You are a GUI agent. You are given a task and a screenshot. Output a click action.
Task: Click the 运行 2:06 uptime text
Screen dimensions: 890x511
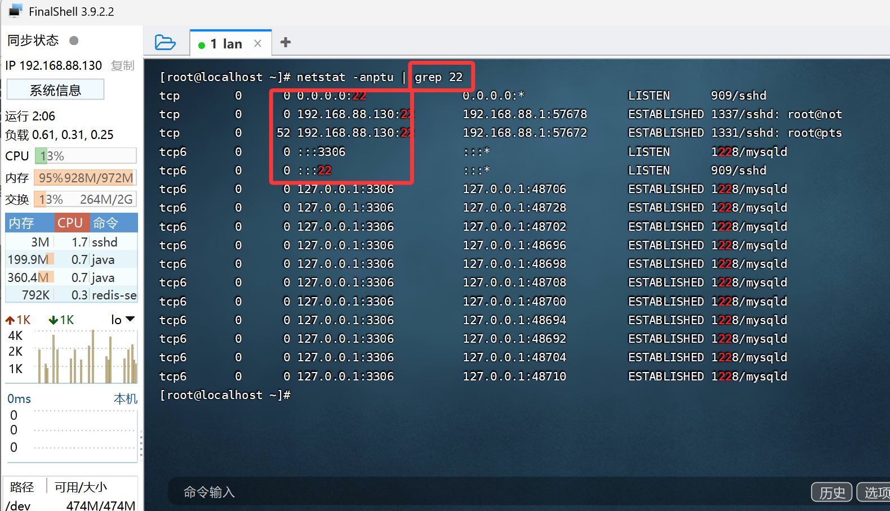click(x=30, y=116)
